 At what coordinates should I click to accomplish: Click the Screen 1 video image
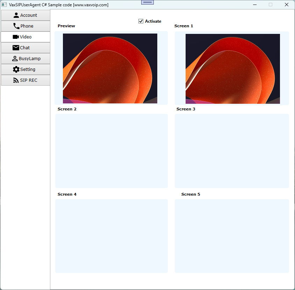[x=233, y=69]
